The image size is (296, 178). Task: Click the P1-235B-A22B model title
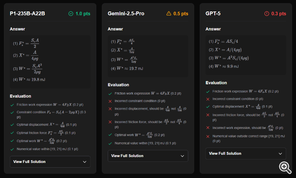coord(27,13)
